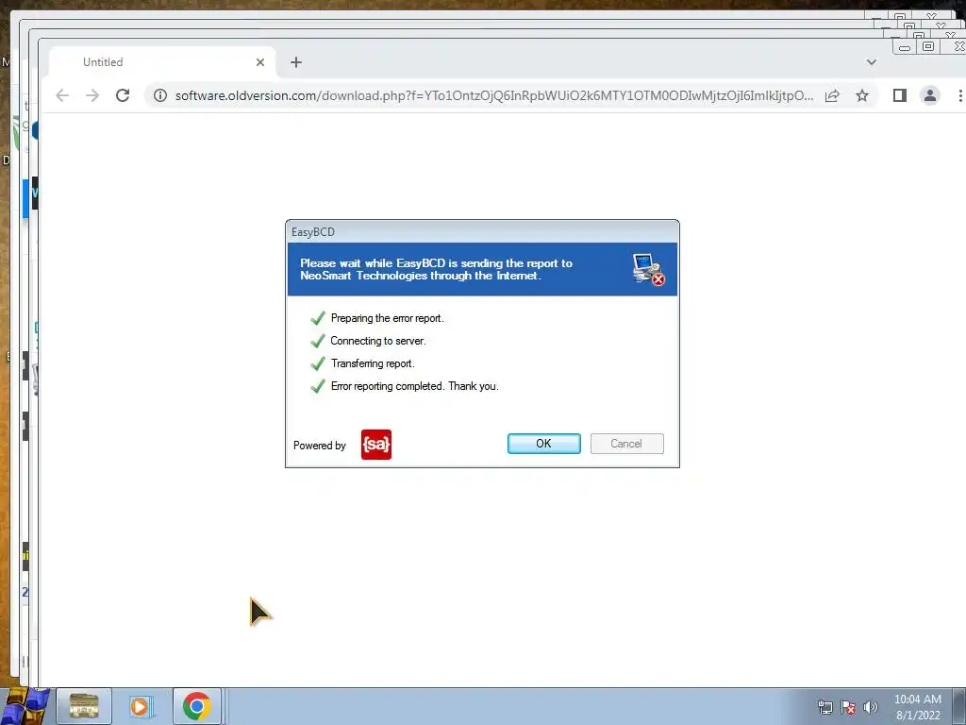Click the taskbar clock showing 10:04 AM
Screen dimensions: 966x725
918,707
